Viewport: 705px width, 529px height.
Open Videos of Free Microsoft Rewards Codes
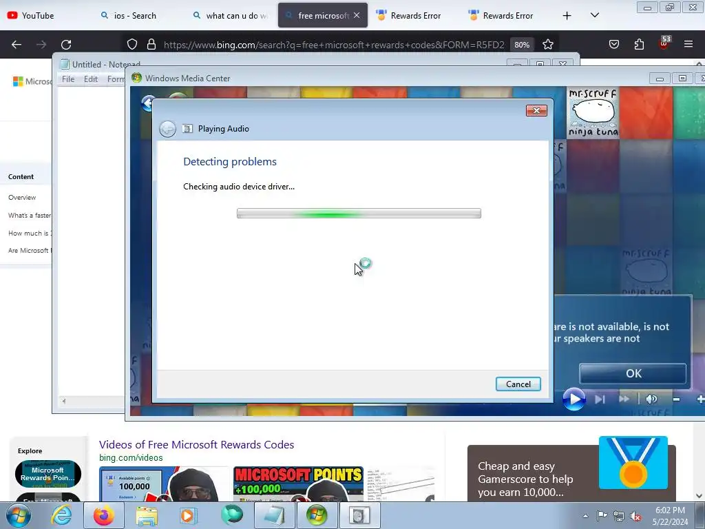pos(196,444)
